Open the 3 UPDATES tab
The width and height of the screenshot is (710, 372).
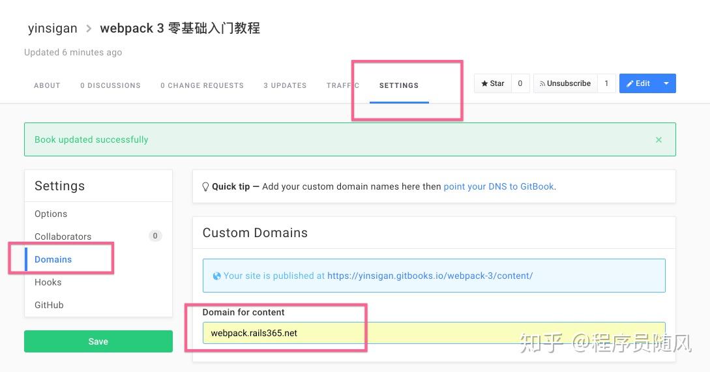coord(286,85)
